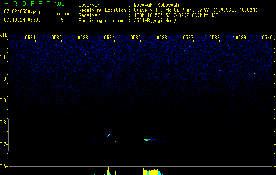276x175 pixels.
Task: Click the 0.7 kHz axis label
Action: [x=3, y=144]
